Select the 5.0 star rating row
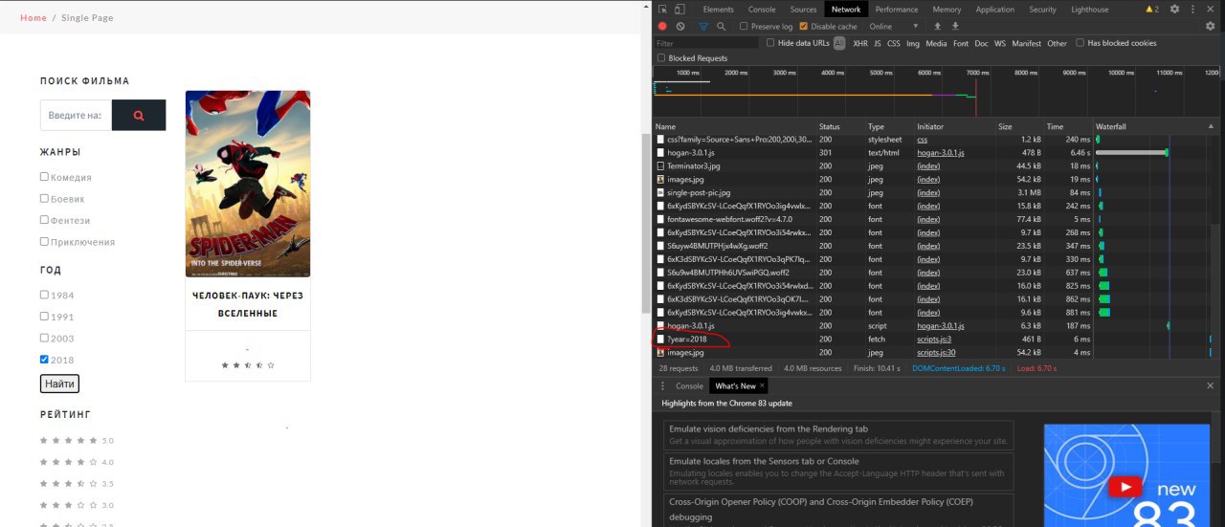The width and height of the screenshot is (1225, 527). tap(77, 441)
